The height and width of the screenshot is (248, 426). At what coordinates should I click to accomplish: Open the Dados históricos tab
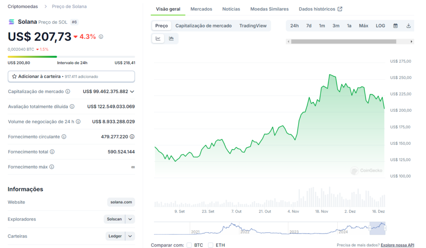pyautogui.click(x=321, y=9)
